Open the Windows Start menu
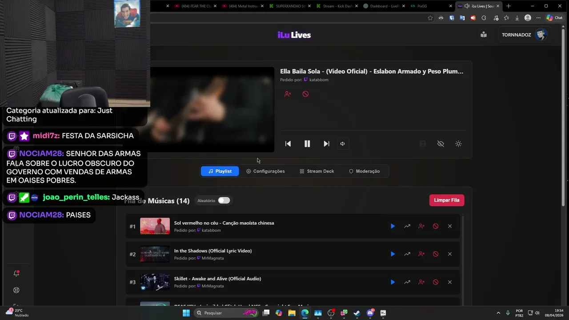The height and width of the screenshot is (320, 569). (186, 313)
